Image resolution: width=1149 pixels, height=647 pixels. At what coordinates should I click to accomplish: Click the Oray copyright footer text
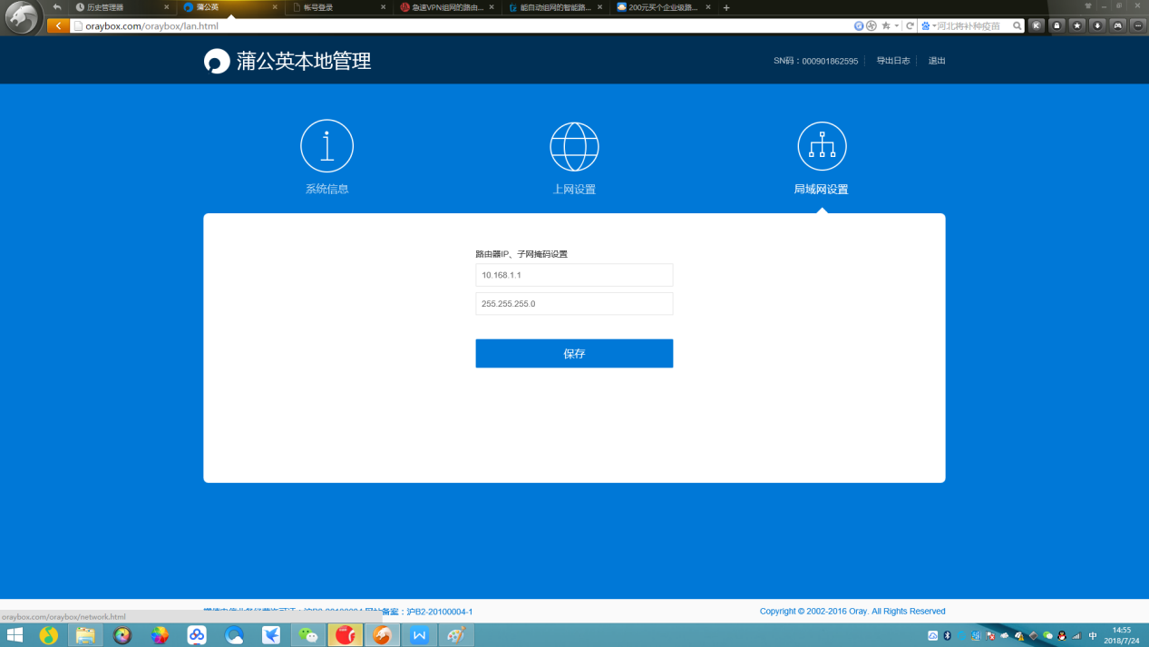point(852,612)
